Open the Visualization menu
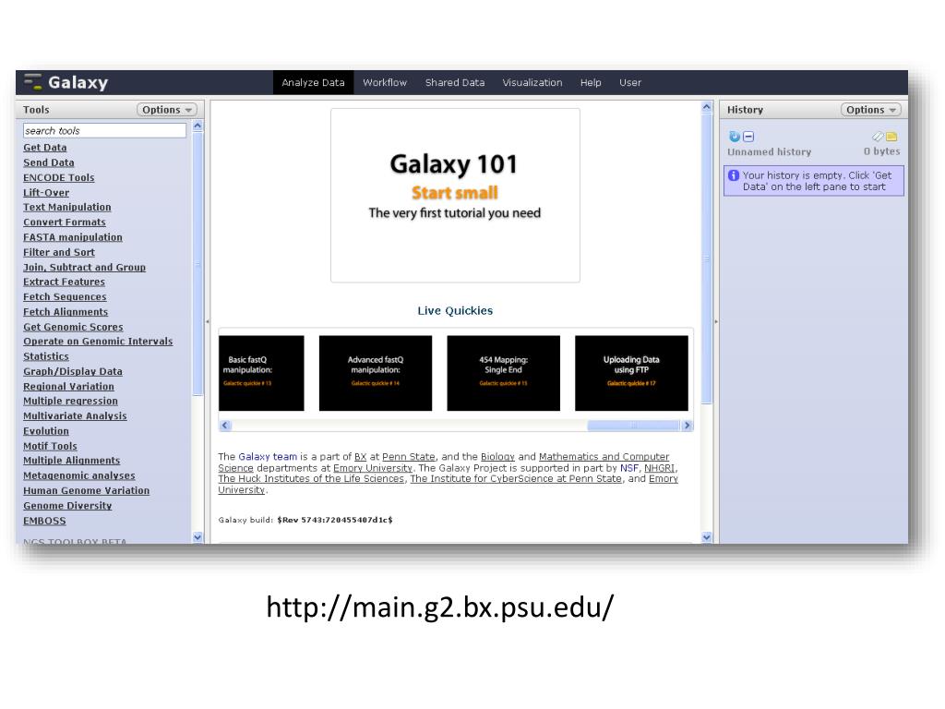Viewport: 945px width, 709px height. (532, 82)
